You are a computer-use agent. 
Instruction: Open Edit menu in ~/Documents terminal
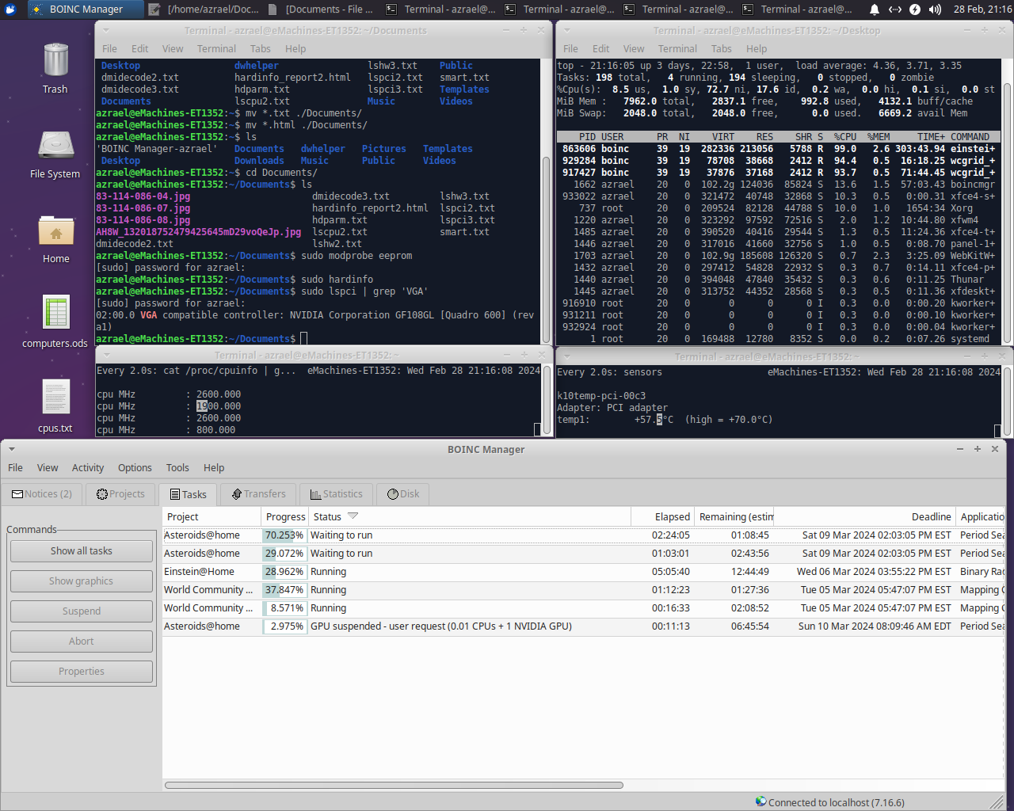139,49
